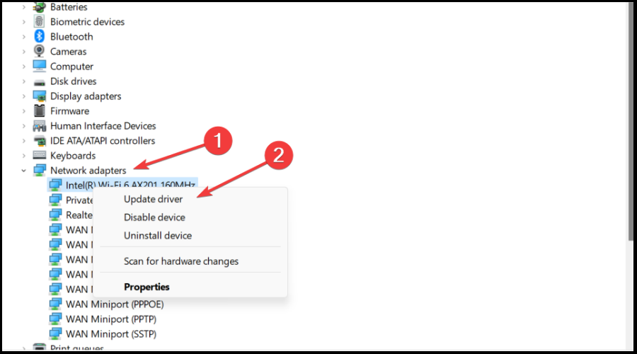Click the Bluetooth device category icon
The image size is (637, 354).
(40, 37)
